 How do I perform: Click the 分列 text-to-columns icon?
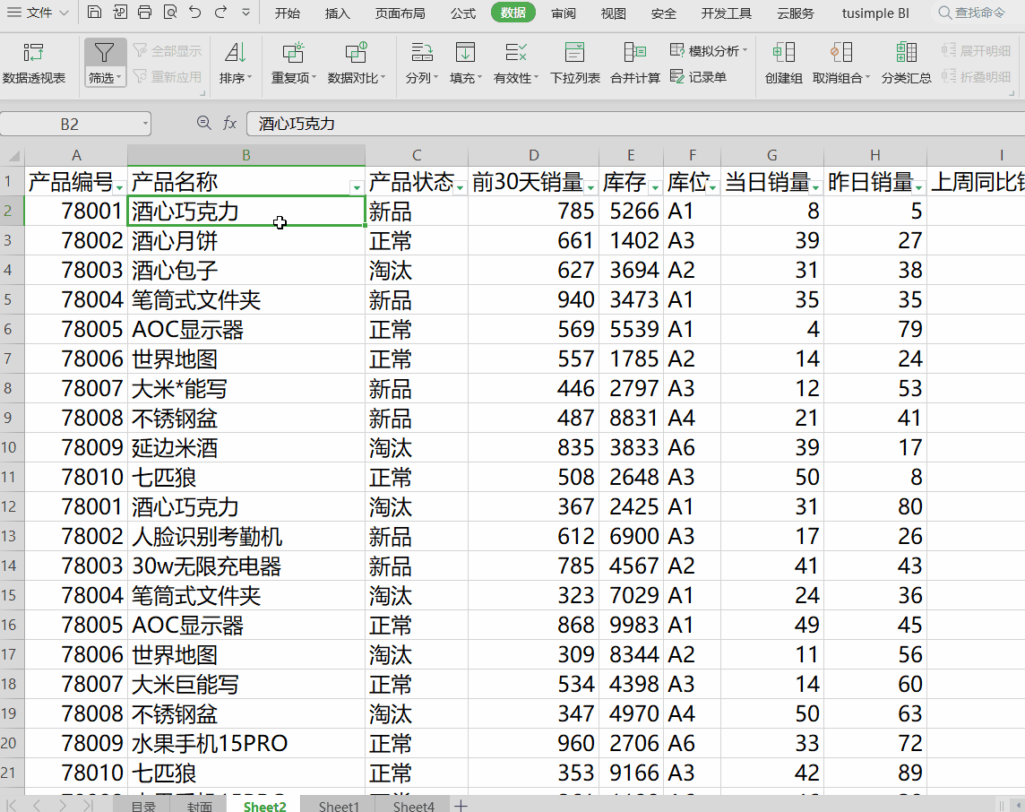point(422,52)
